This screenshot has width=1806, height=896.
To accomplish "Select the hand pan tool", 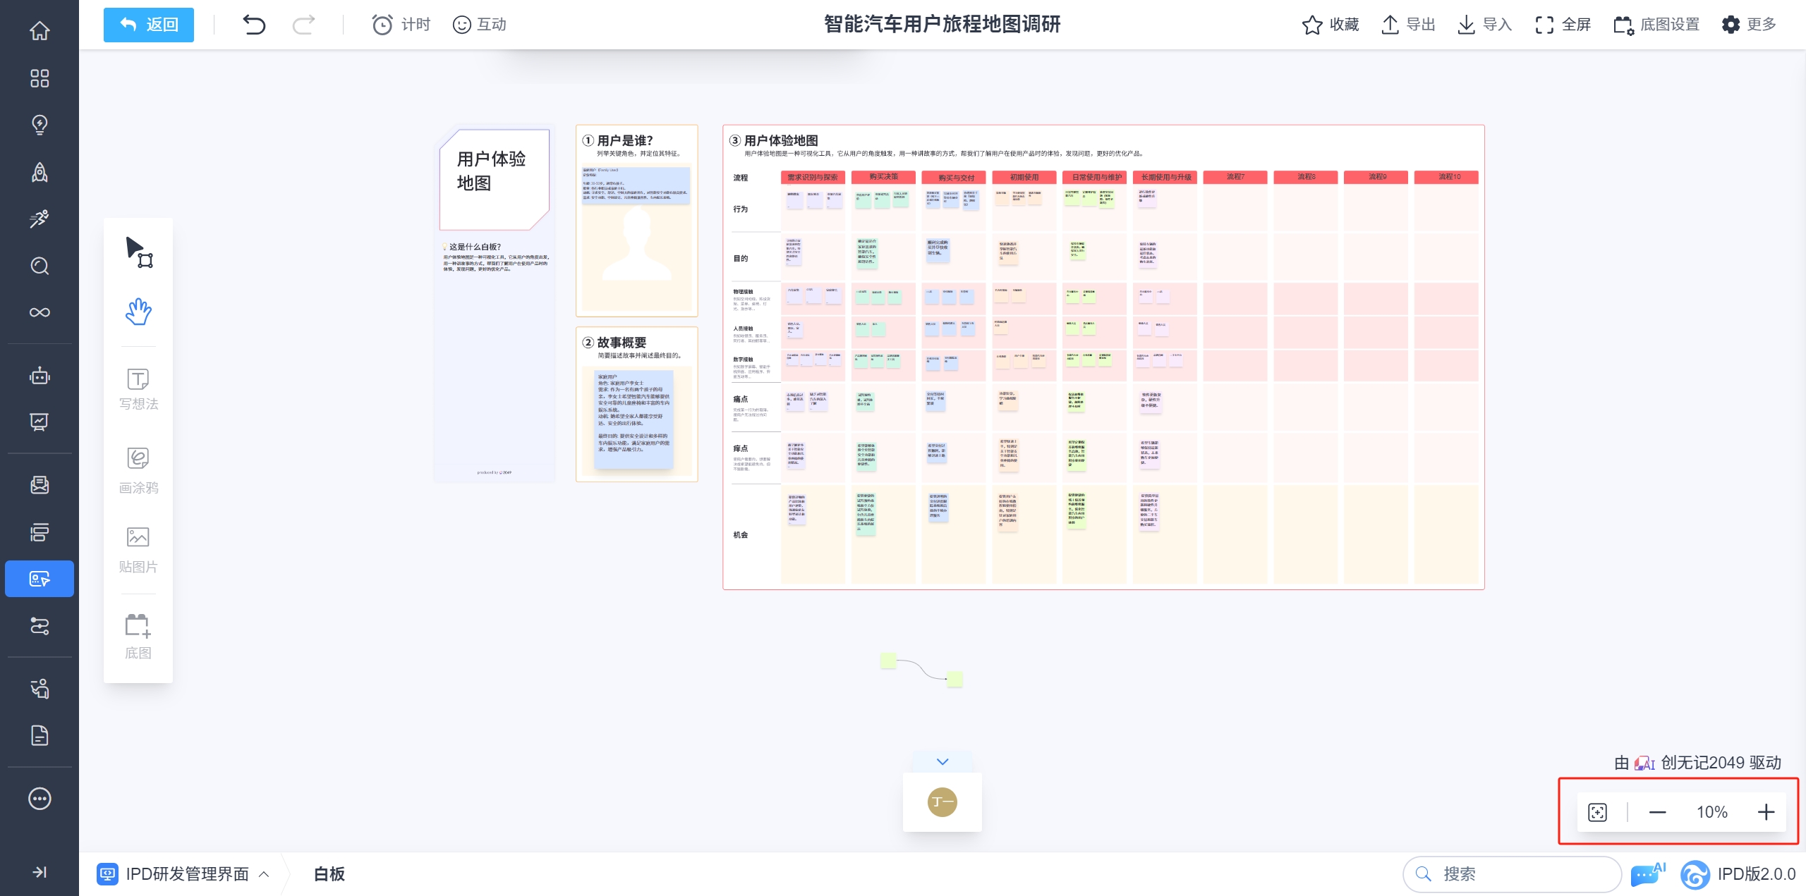I will point(138,311).
